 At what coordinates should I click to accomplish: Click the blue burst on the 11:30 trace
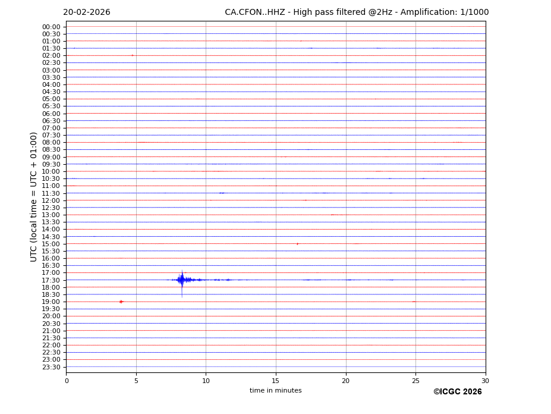[222, 193]
